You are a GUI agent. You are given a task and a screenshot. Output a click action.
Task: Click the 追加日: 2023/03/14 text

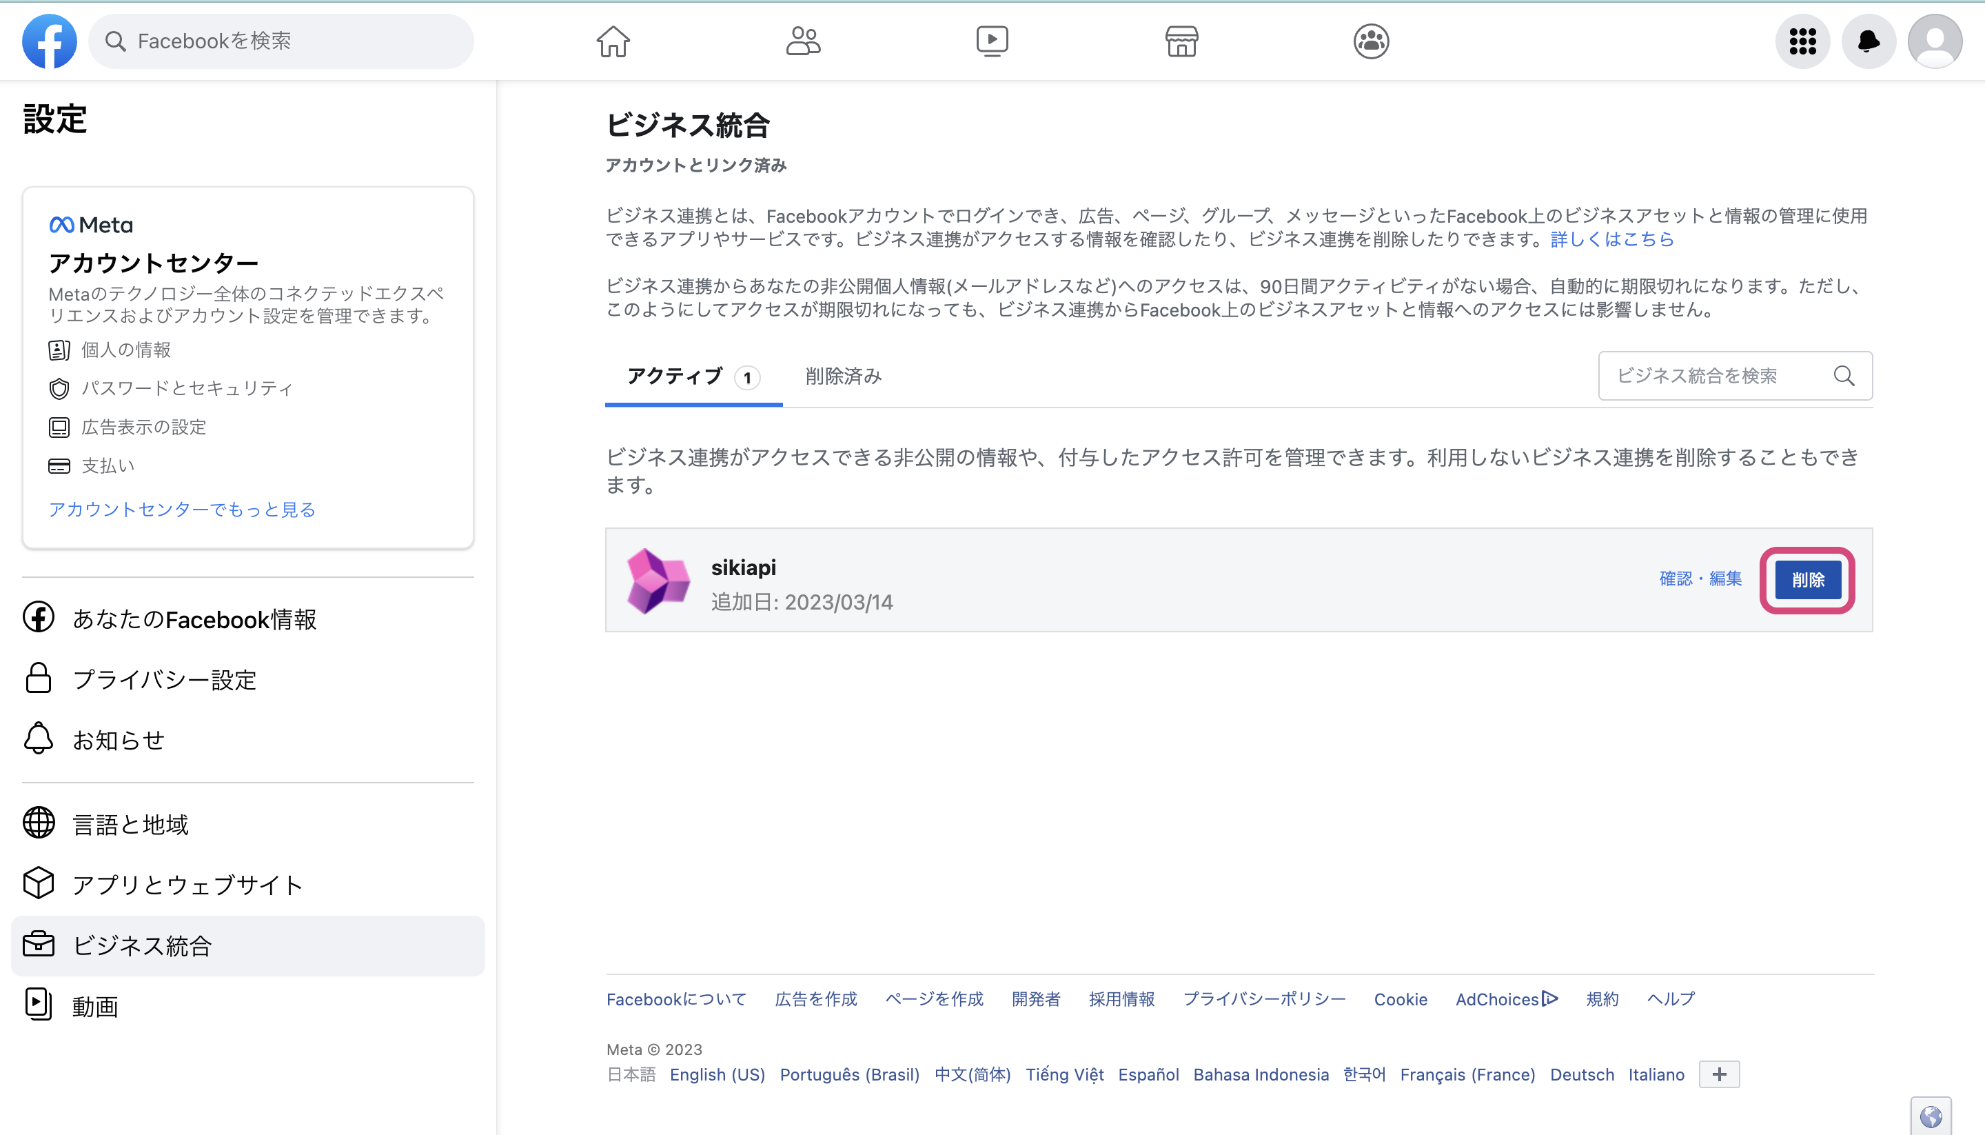[x=802, y=603]
